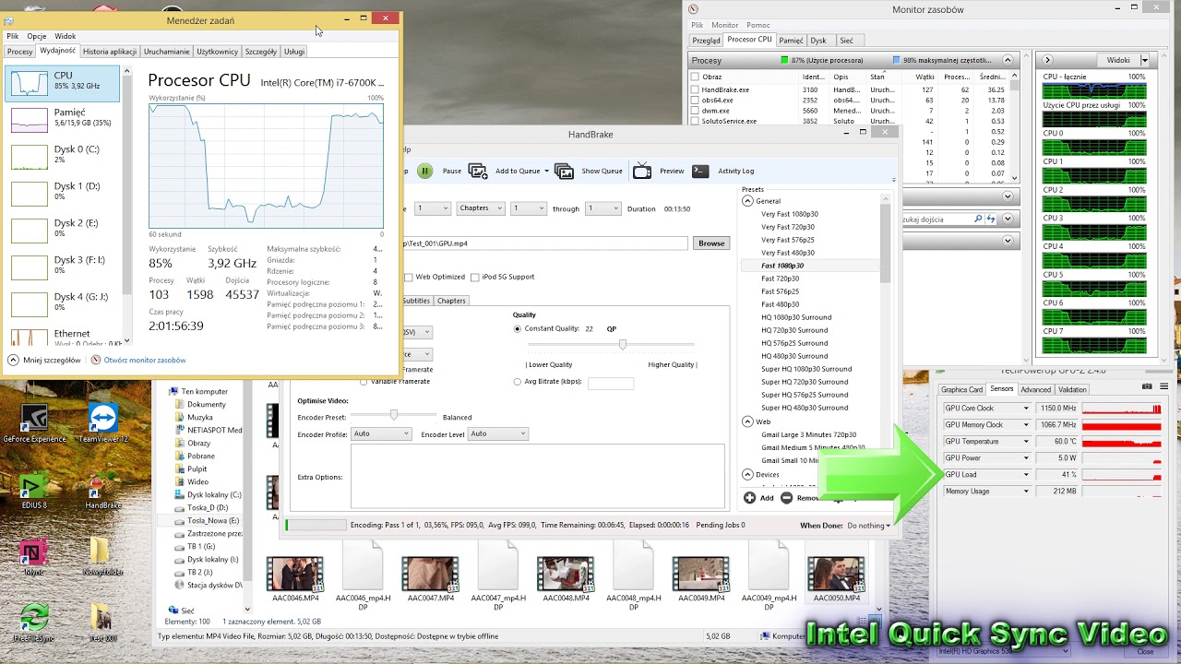Image resolution: width=1181 pixels, height=664 pixels.
Task: Click the Show Queue icon in HandBrake
Action: pos(565,171)
